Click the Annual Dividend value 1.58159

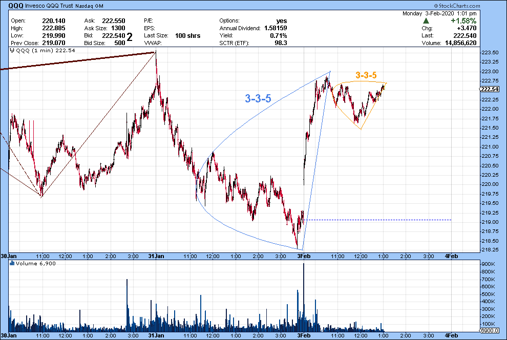276,28
